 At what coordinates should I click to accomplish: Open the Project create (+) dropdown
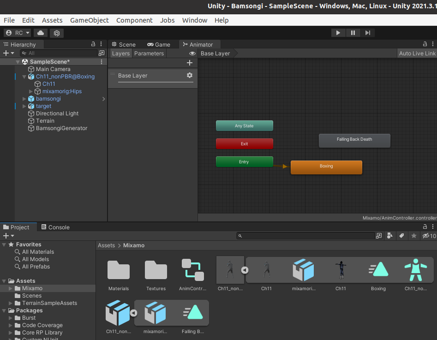(8, 236)
